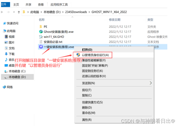The image size is (179, 126).
Task: Click the 网络 network icon
Action: tap(4, 87)
